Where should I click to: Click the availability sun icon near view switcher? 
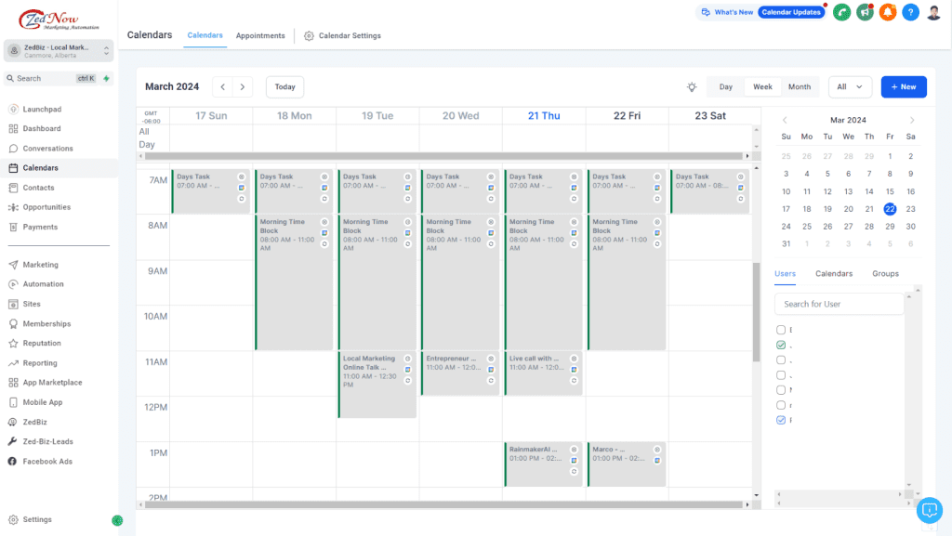point(692,85)
